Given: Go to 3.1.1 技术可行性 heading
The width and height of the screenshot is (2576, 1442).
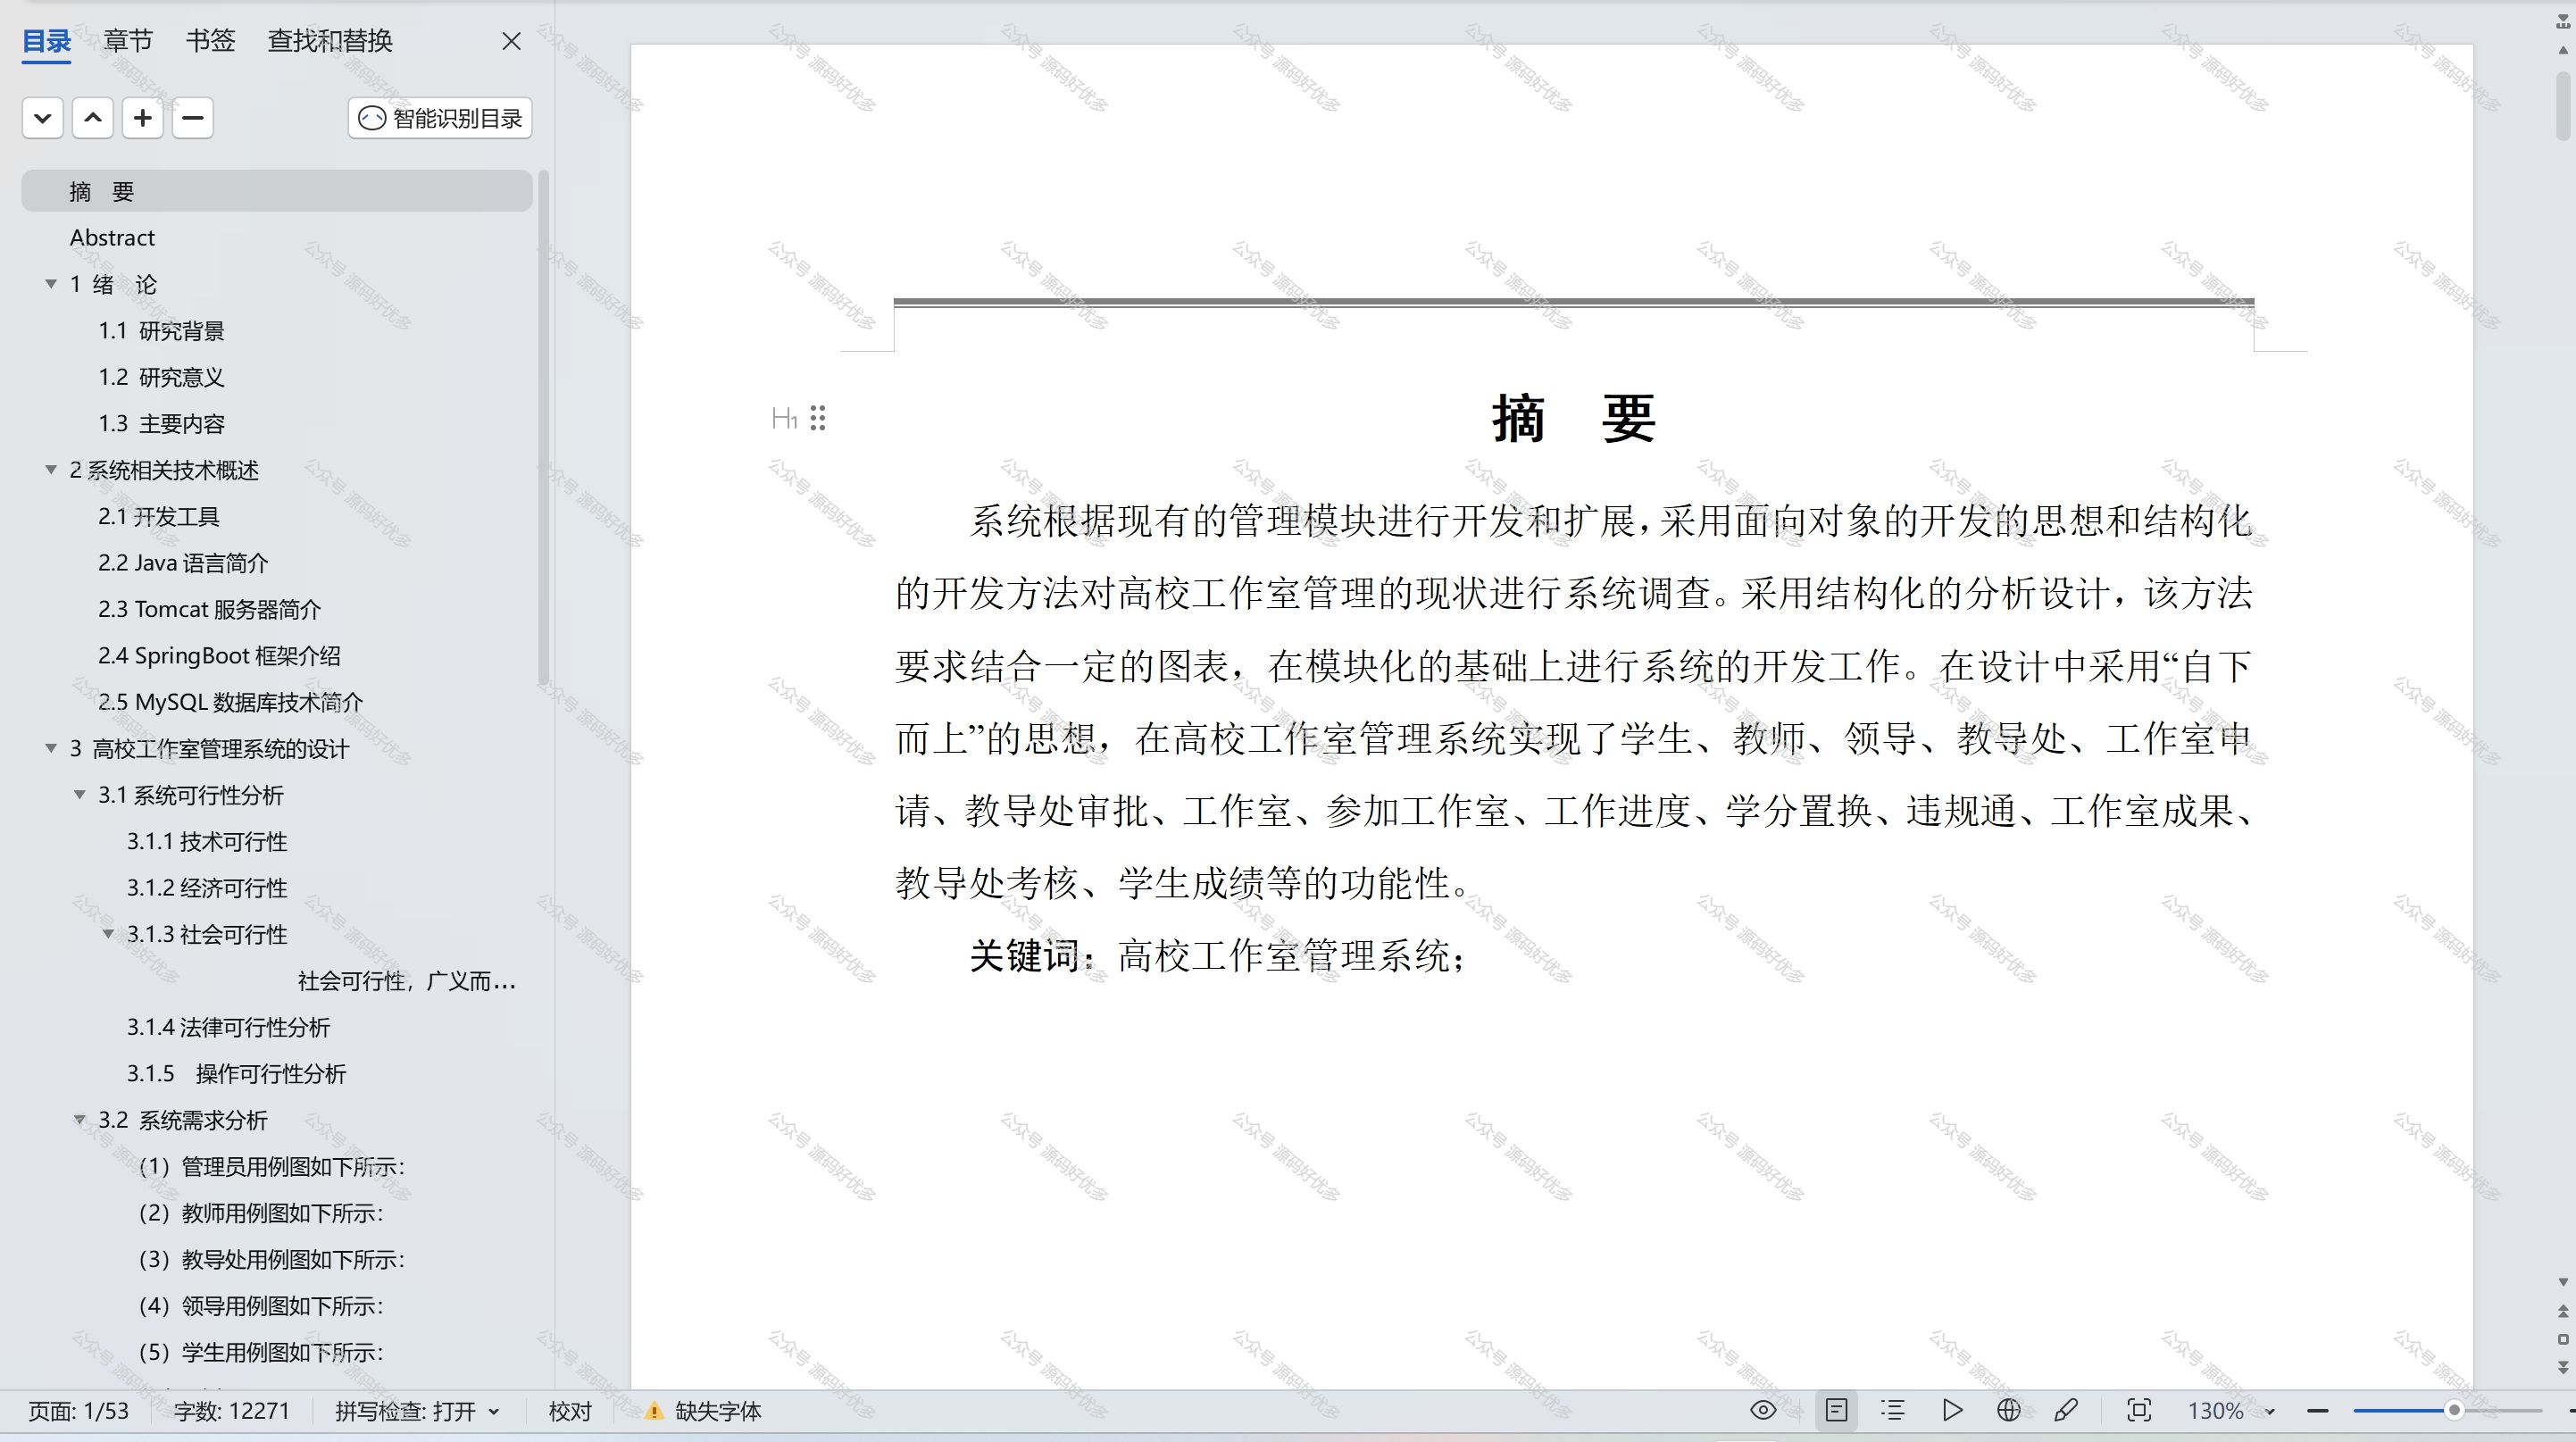Looking at the screenshot, I should tap(207, 842).
